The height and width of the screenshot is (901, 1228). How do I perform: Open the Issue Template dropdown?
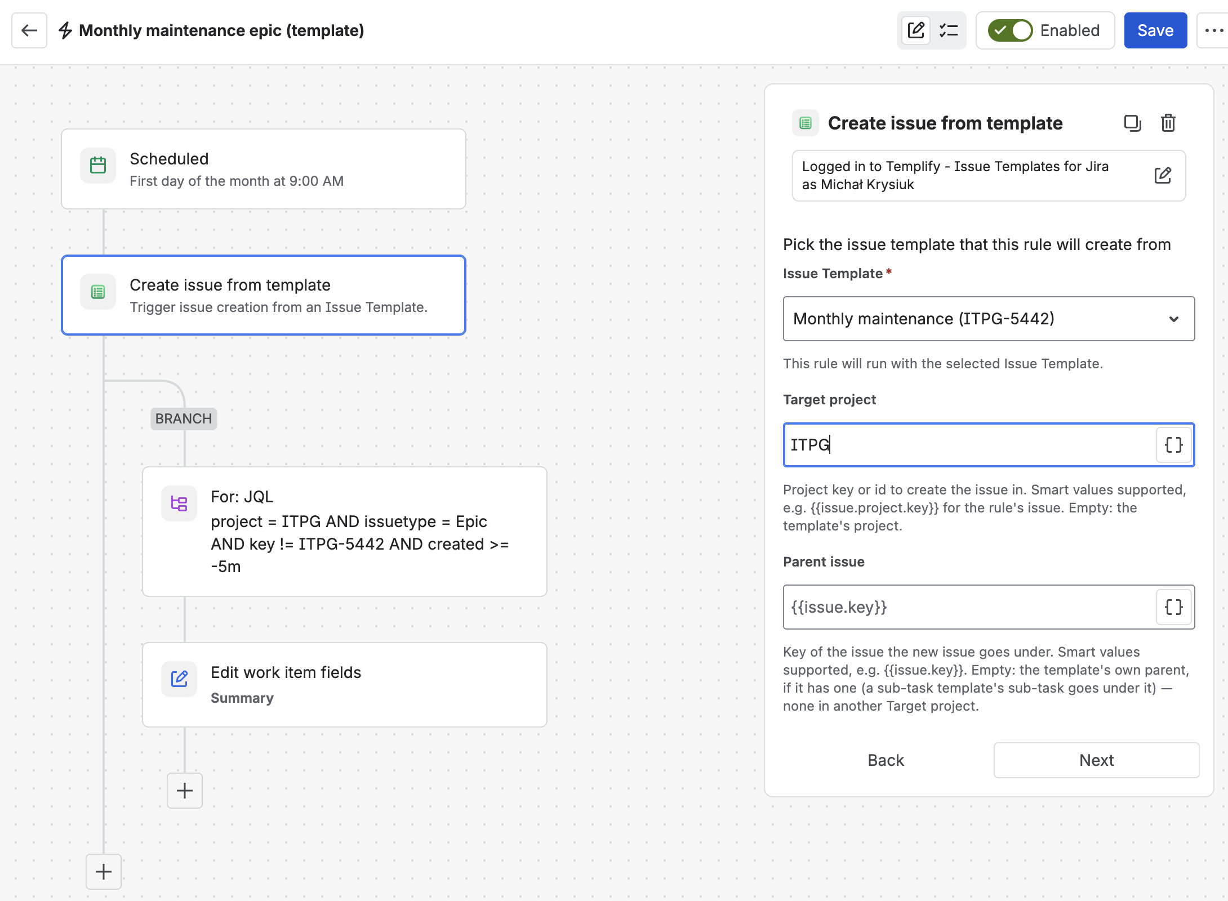pos(989,319)
